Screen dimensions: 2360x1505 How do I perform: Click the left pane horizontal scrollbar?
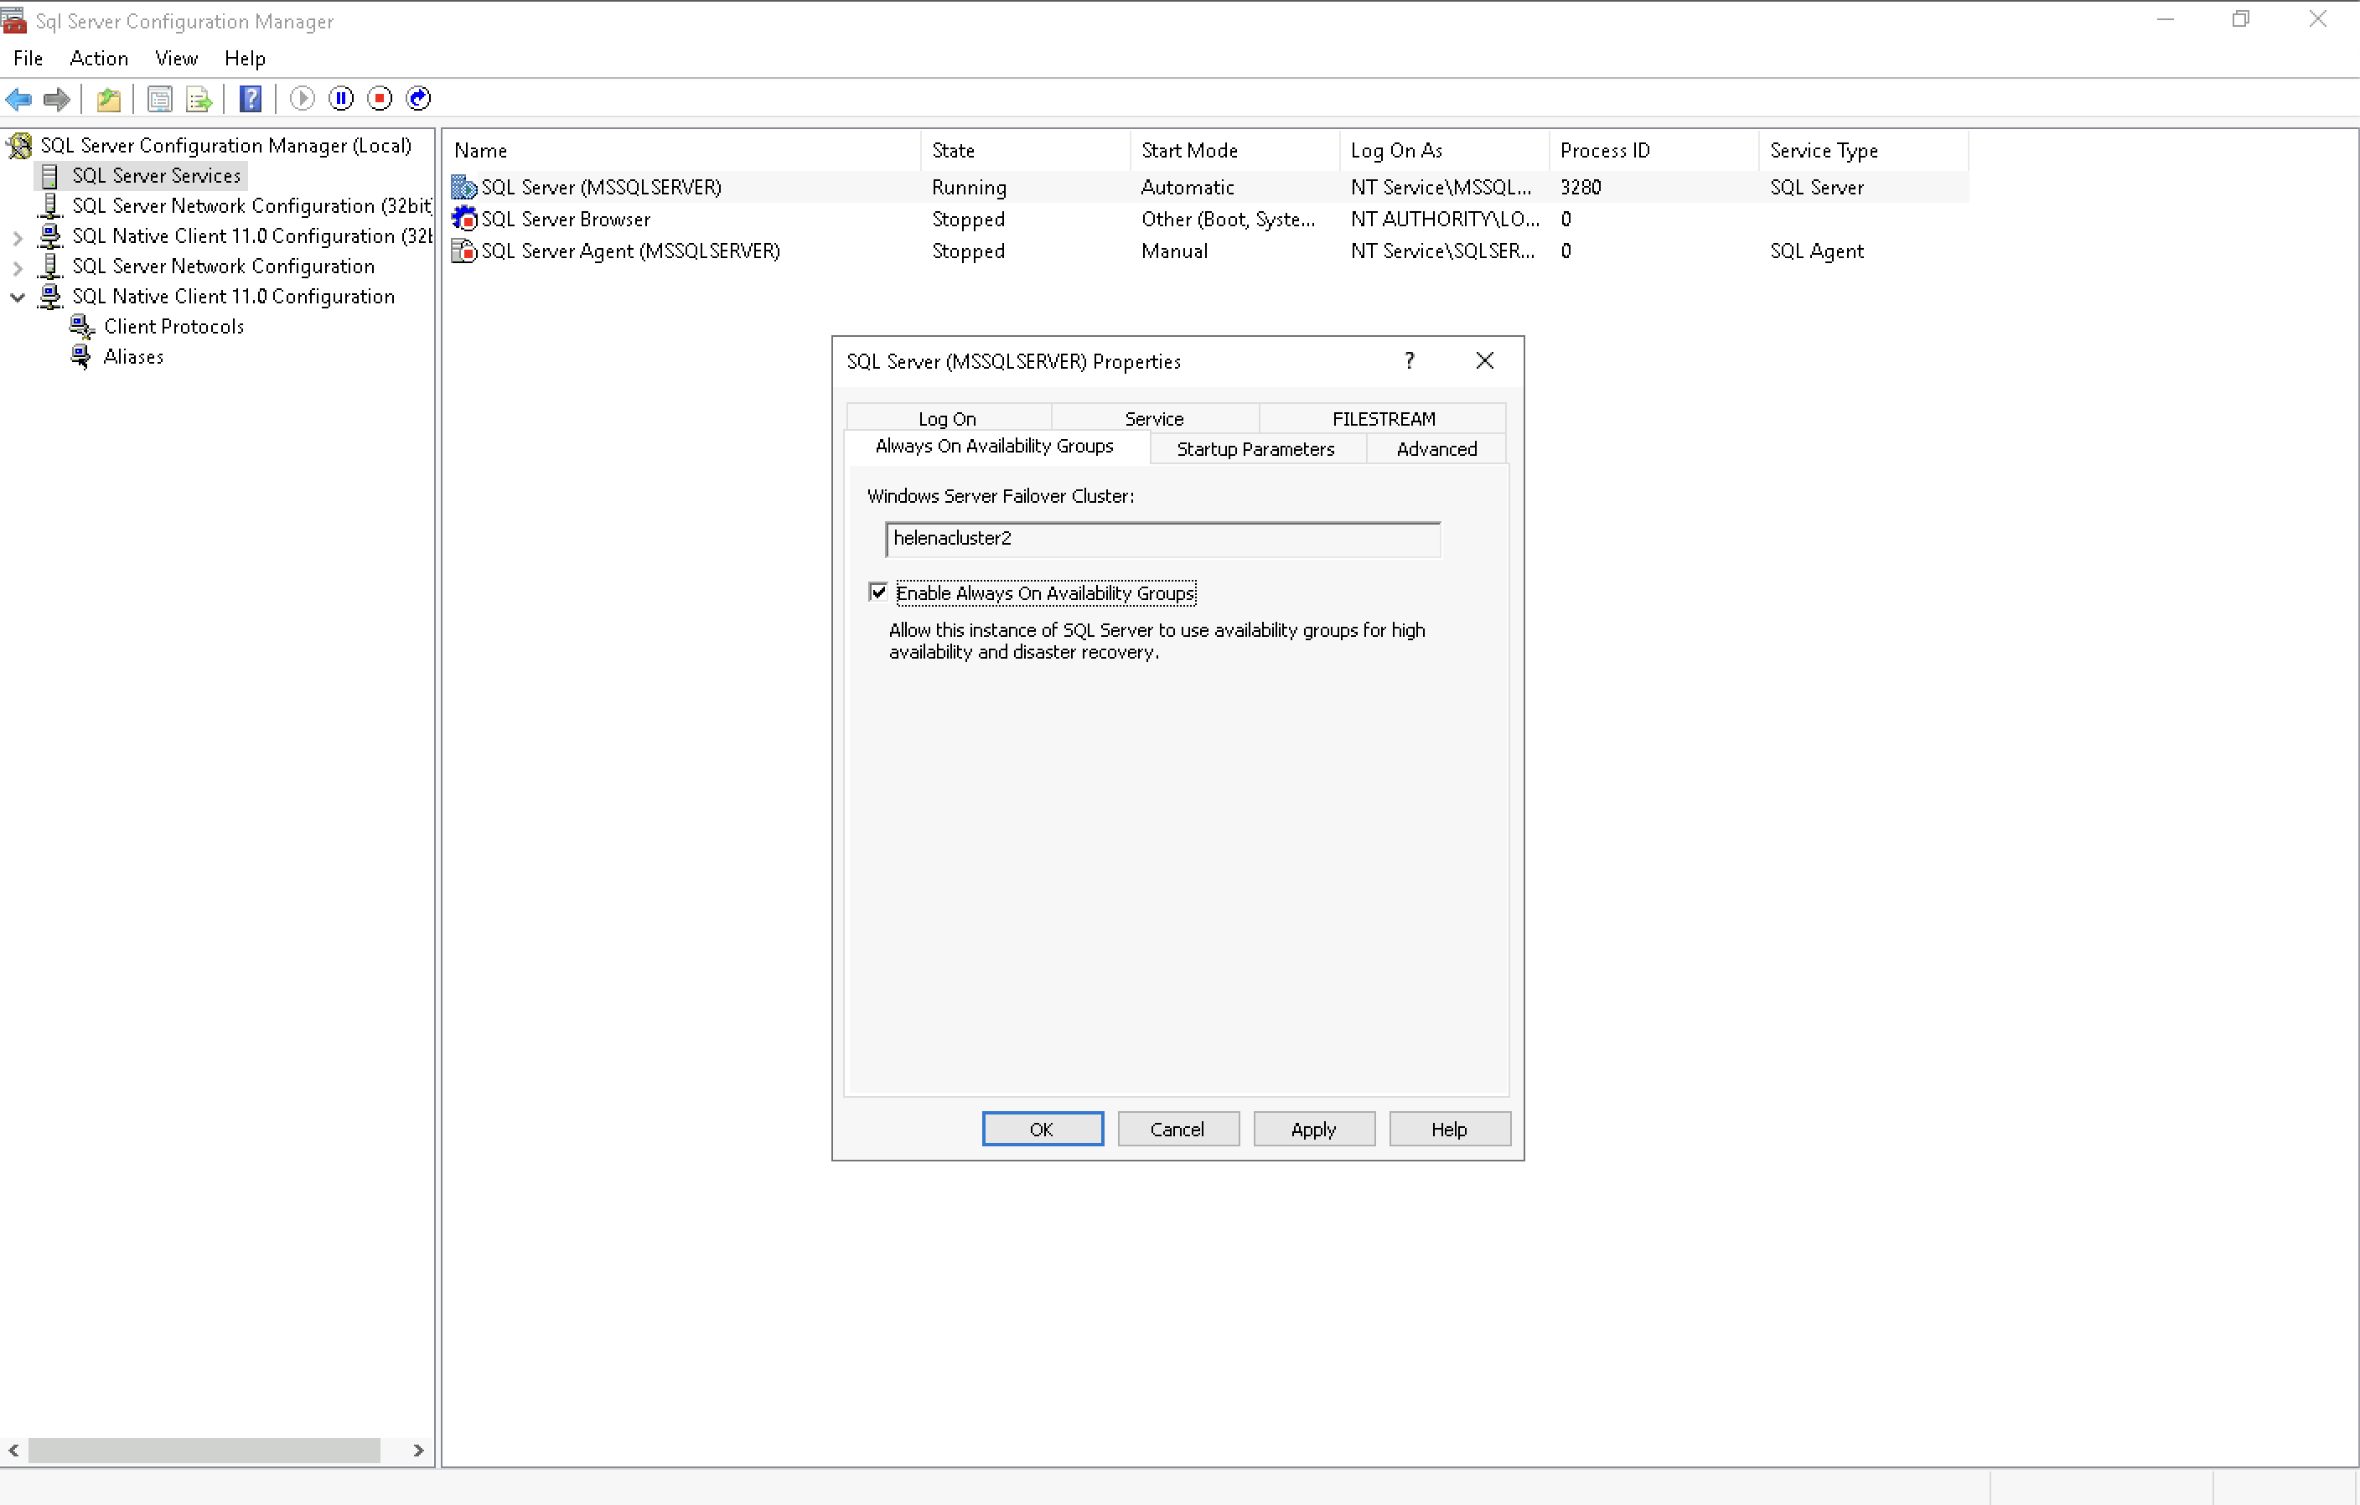(204, 1451)
